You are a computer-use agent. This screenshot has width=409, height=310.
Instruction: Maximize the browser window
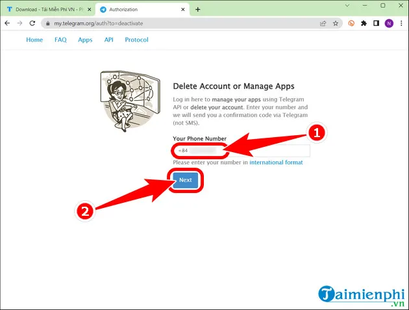(x=382, y=5)
